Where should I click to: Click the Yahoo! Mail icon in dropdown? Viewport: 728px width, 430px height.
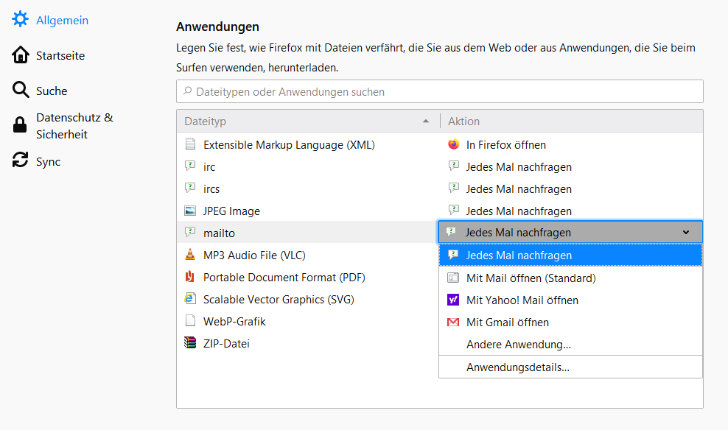453,300
